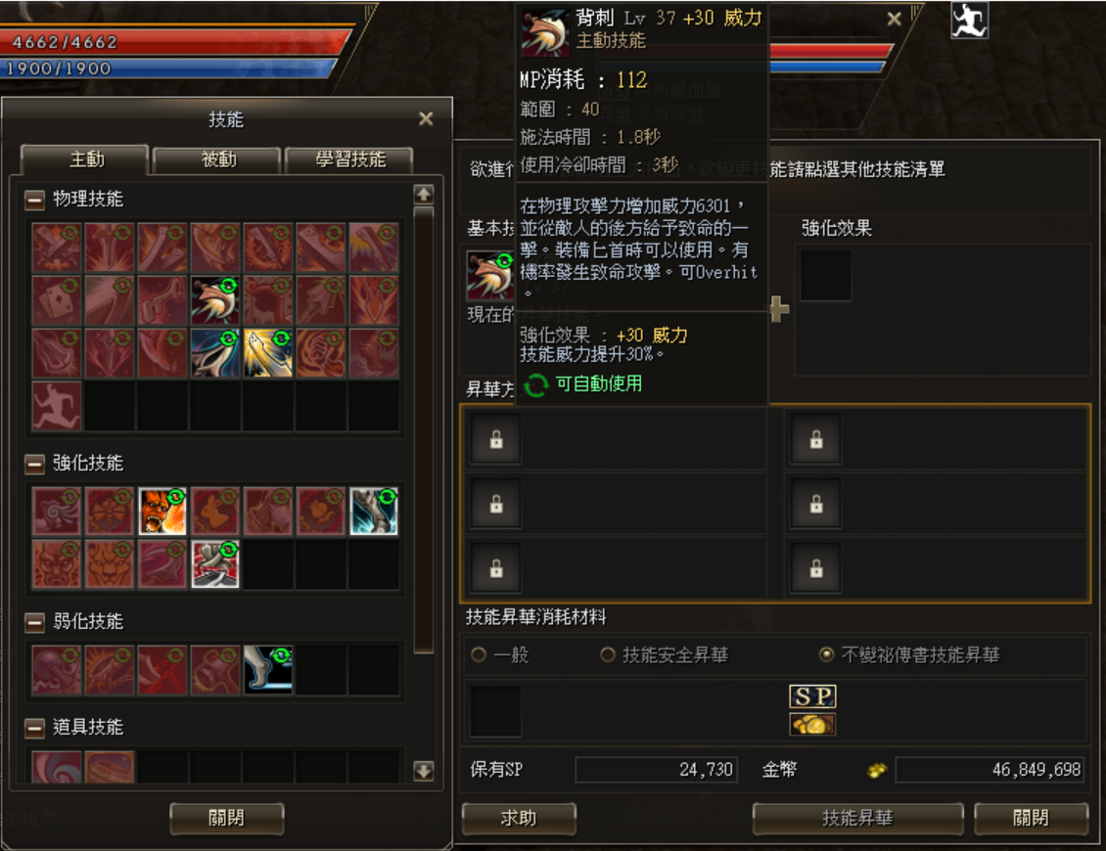Image resolution: width=1106 pixels, height=851 pixels.
Task: Click the running figure skill icon in physical skills
Action: (57, 406)
